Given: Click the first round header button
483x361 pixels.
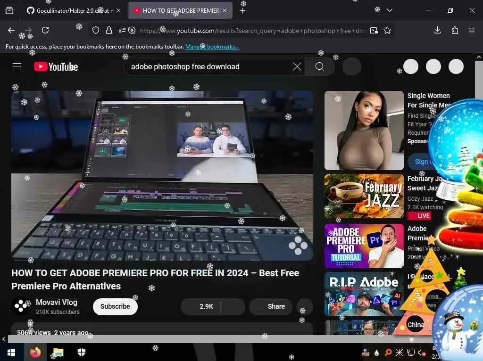Looking at the screenshot, I should pyautogui.click(x=411, y=66).
